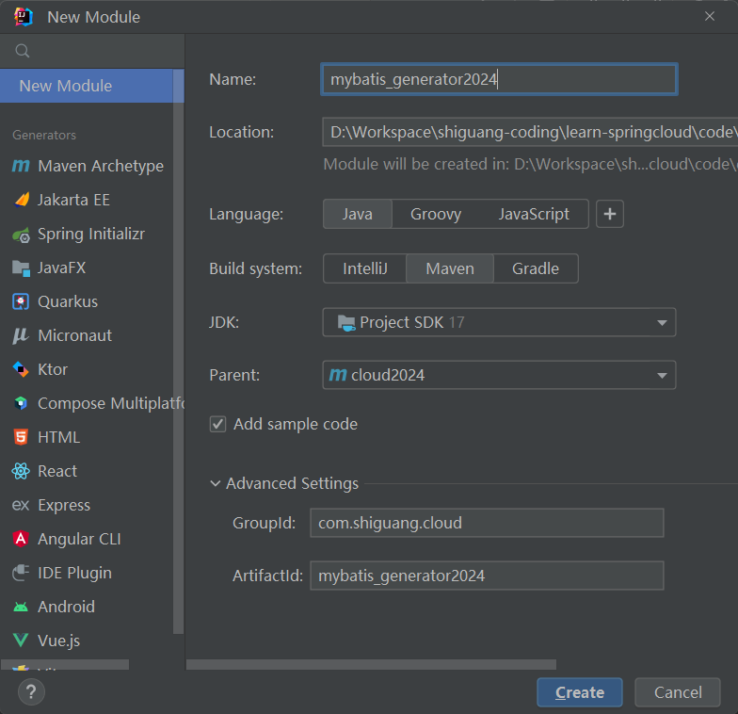Select the Vue.js generator entry
Viewport: 738px width, 714px height.
pos(87,641)
